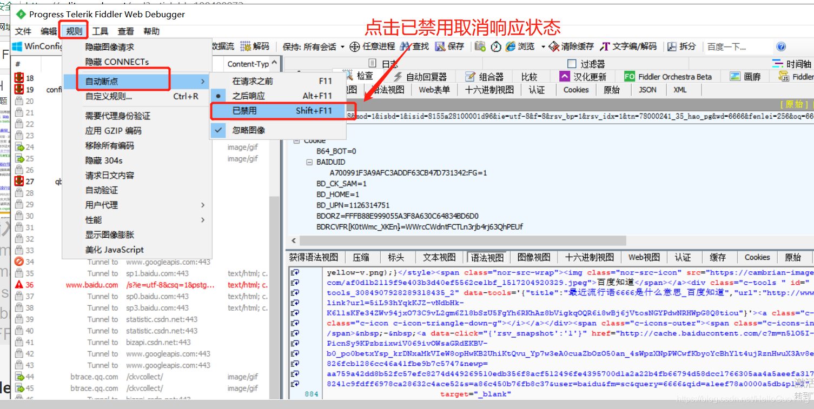
Task: Open the Timeline (时间轴) tab
Action: pyautogui.click(x=791, y=64)
